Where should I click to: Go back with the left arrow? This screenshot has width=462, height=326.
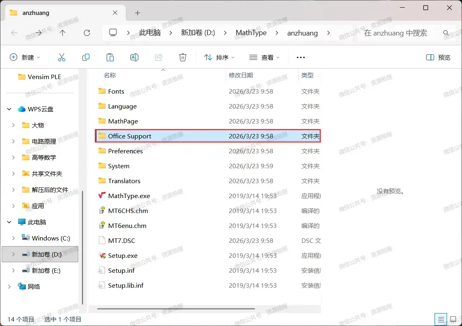coord(14,33)
